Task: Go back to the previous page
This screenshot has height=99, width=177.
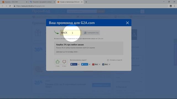Action: pos(2,6)
